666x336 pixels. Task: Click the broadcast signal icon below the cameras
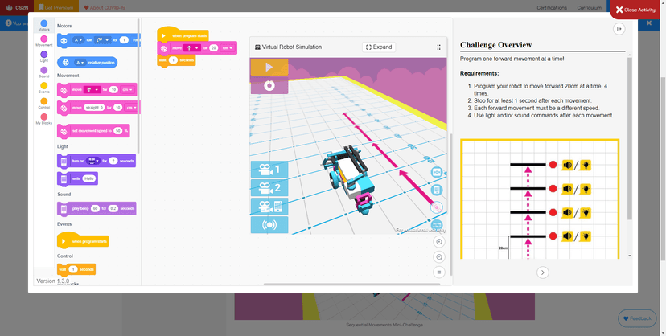269,225
